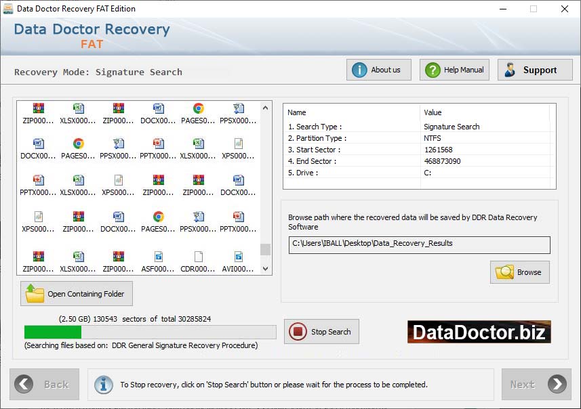581x409 pixels.
Task: Select the AVI000 video file icon
Action: [x=238, y=257]
